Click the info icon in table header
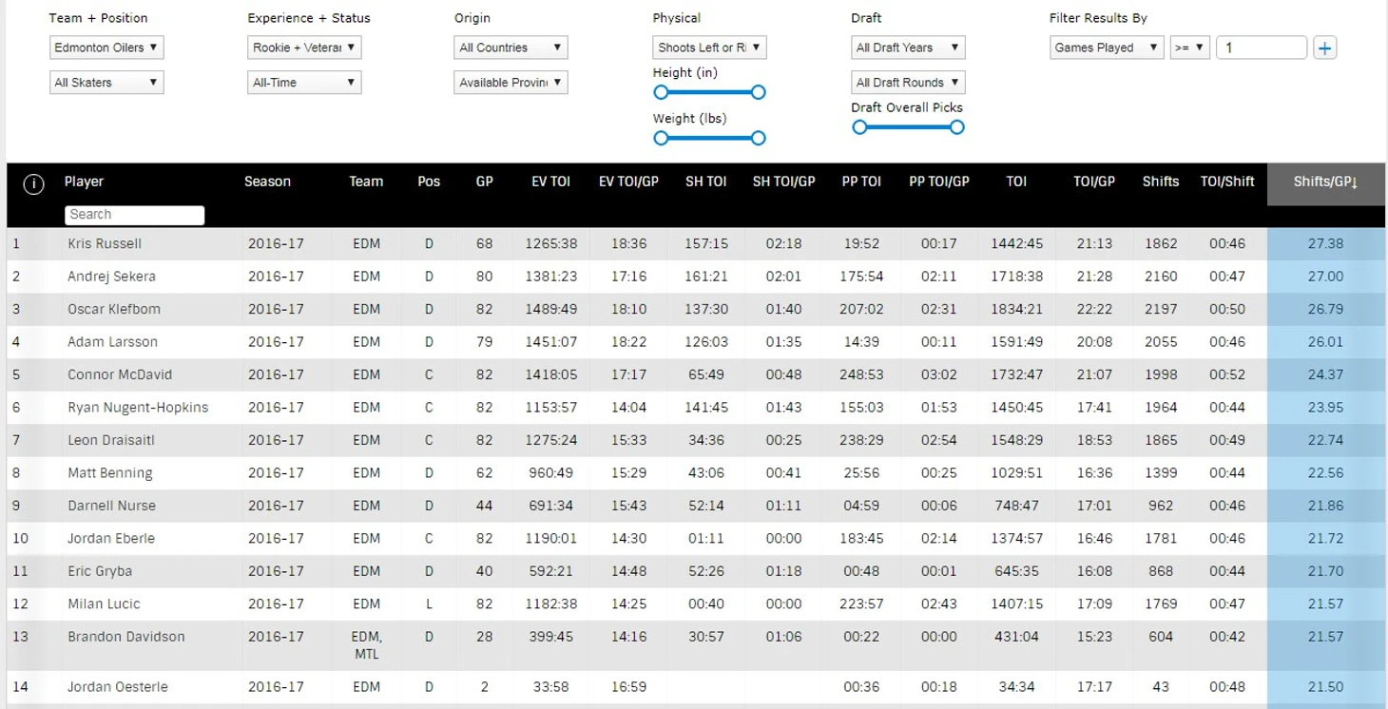Screen dimensions: 1388x709 [33, 184]
